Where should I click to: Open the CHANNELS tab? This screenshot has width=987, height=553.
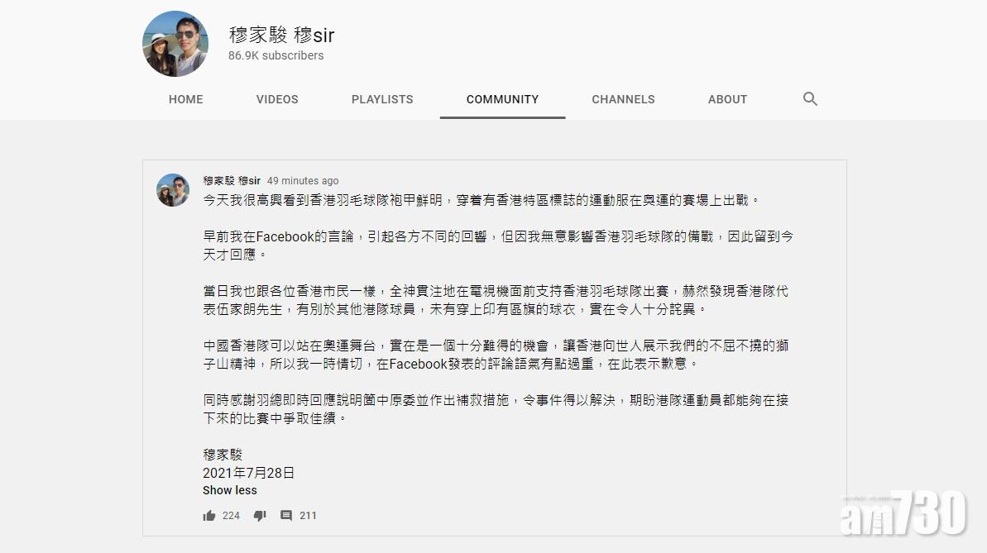(x=623, y=99)
